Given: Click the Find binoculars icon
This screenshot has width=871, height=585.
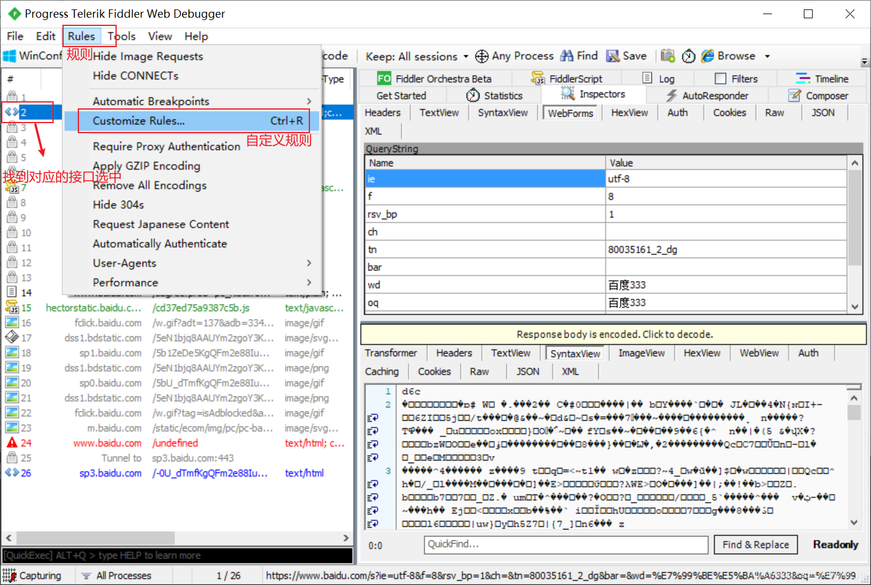Looking at the screenshot, I should tap(566, 56).
